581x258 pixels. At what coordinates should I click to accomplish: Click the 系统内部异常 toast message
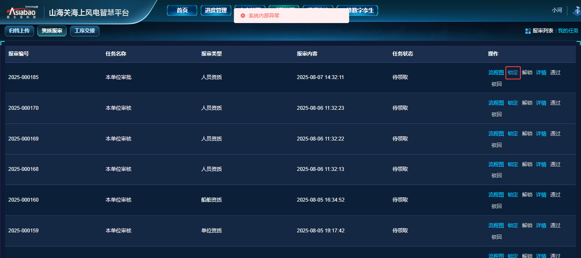264,15
